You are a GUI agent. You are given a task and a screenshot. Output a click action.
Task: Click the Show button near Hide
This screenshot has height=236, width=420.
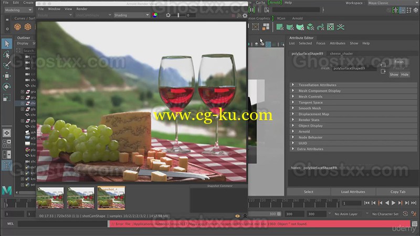(x=394, y=74)
